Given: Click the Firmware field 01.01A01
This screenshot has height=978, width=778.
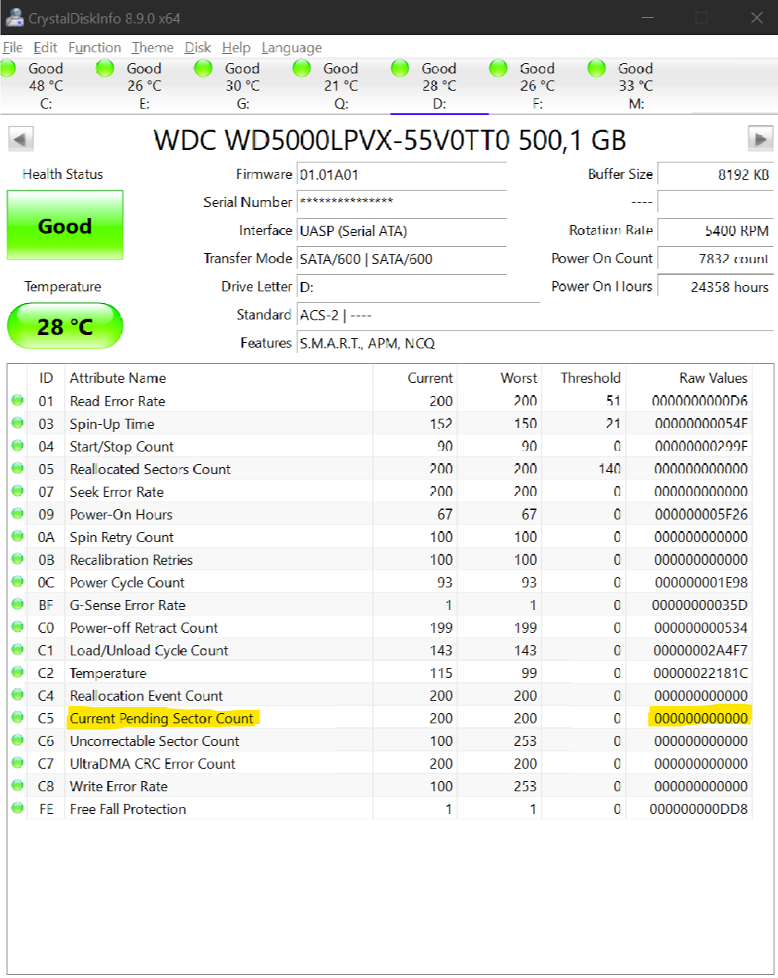Looking at the screenshot, I should pyautogui.click(x=401, y=175).
